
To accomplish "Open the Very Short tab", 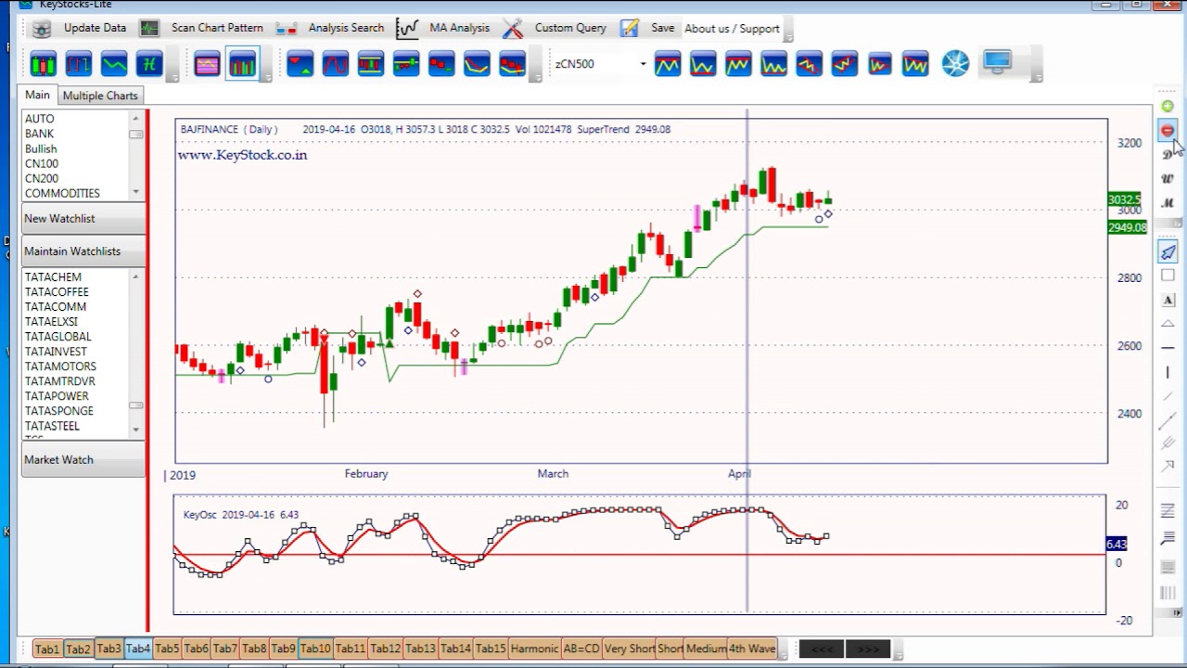I will (629, 649).
